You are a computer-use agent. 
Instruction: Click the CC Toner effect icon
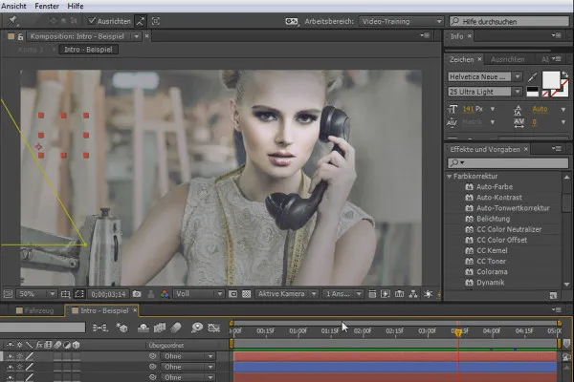[470, 261]
